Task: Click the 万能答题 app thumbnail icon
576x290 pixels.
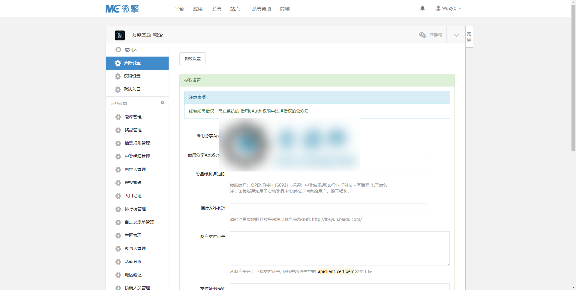Action: click(120, 35)
